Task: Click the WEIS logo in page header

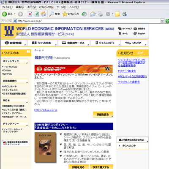Action: tap(9, 31)
